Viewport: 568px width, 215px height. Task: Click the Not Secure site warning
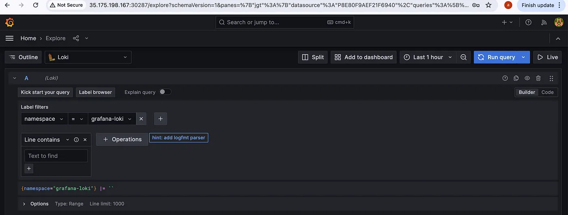click(x=66, y=5)
